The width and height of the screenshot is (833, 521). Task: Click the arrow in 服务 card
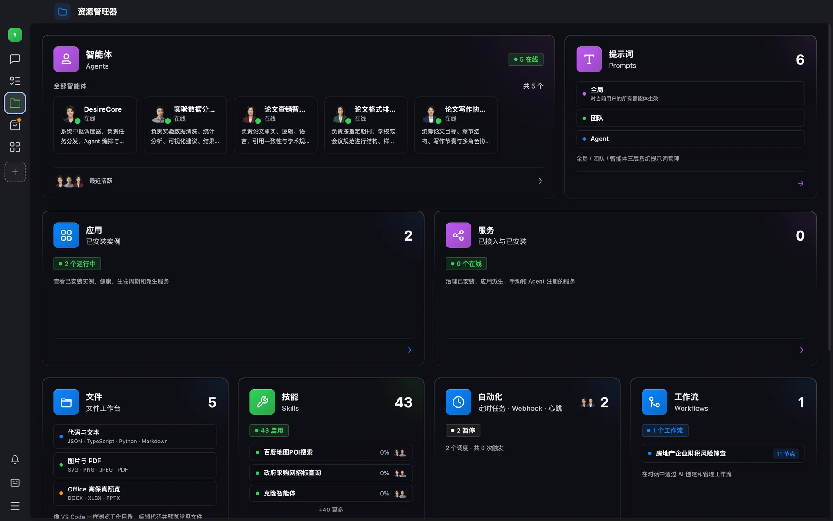[x=801, y=350]
